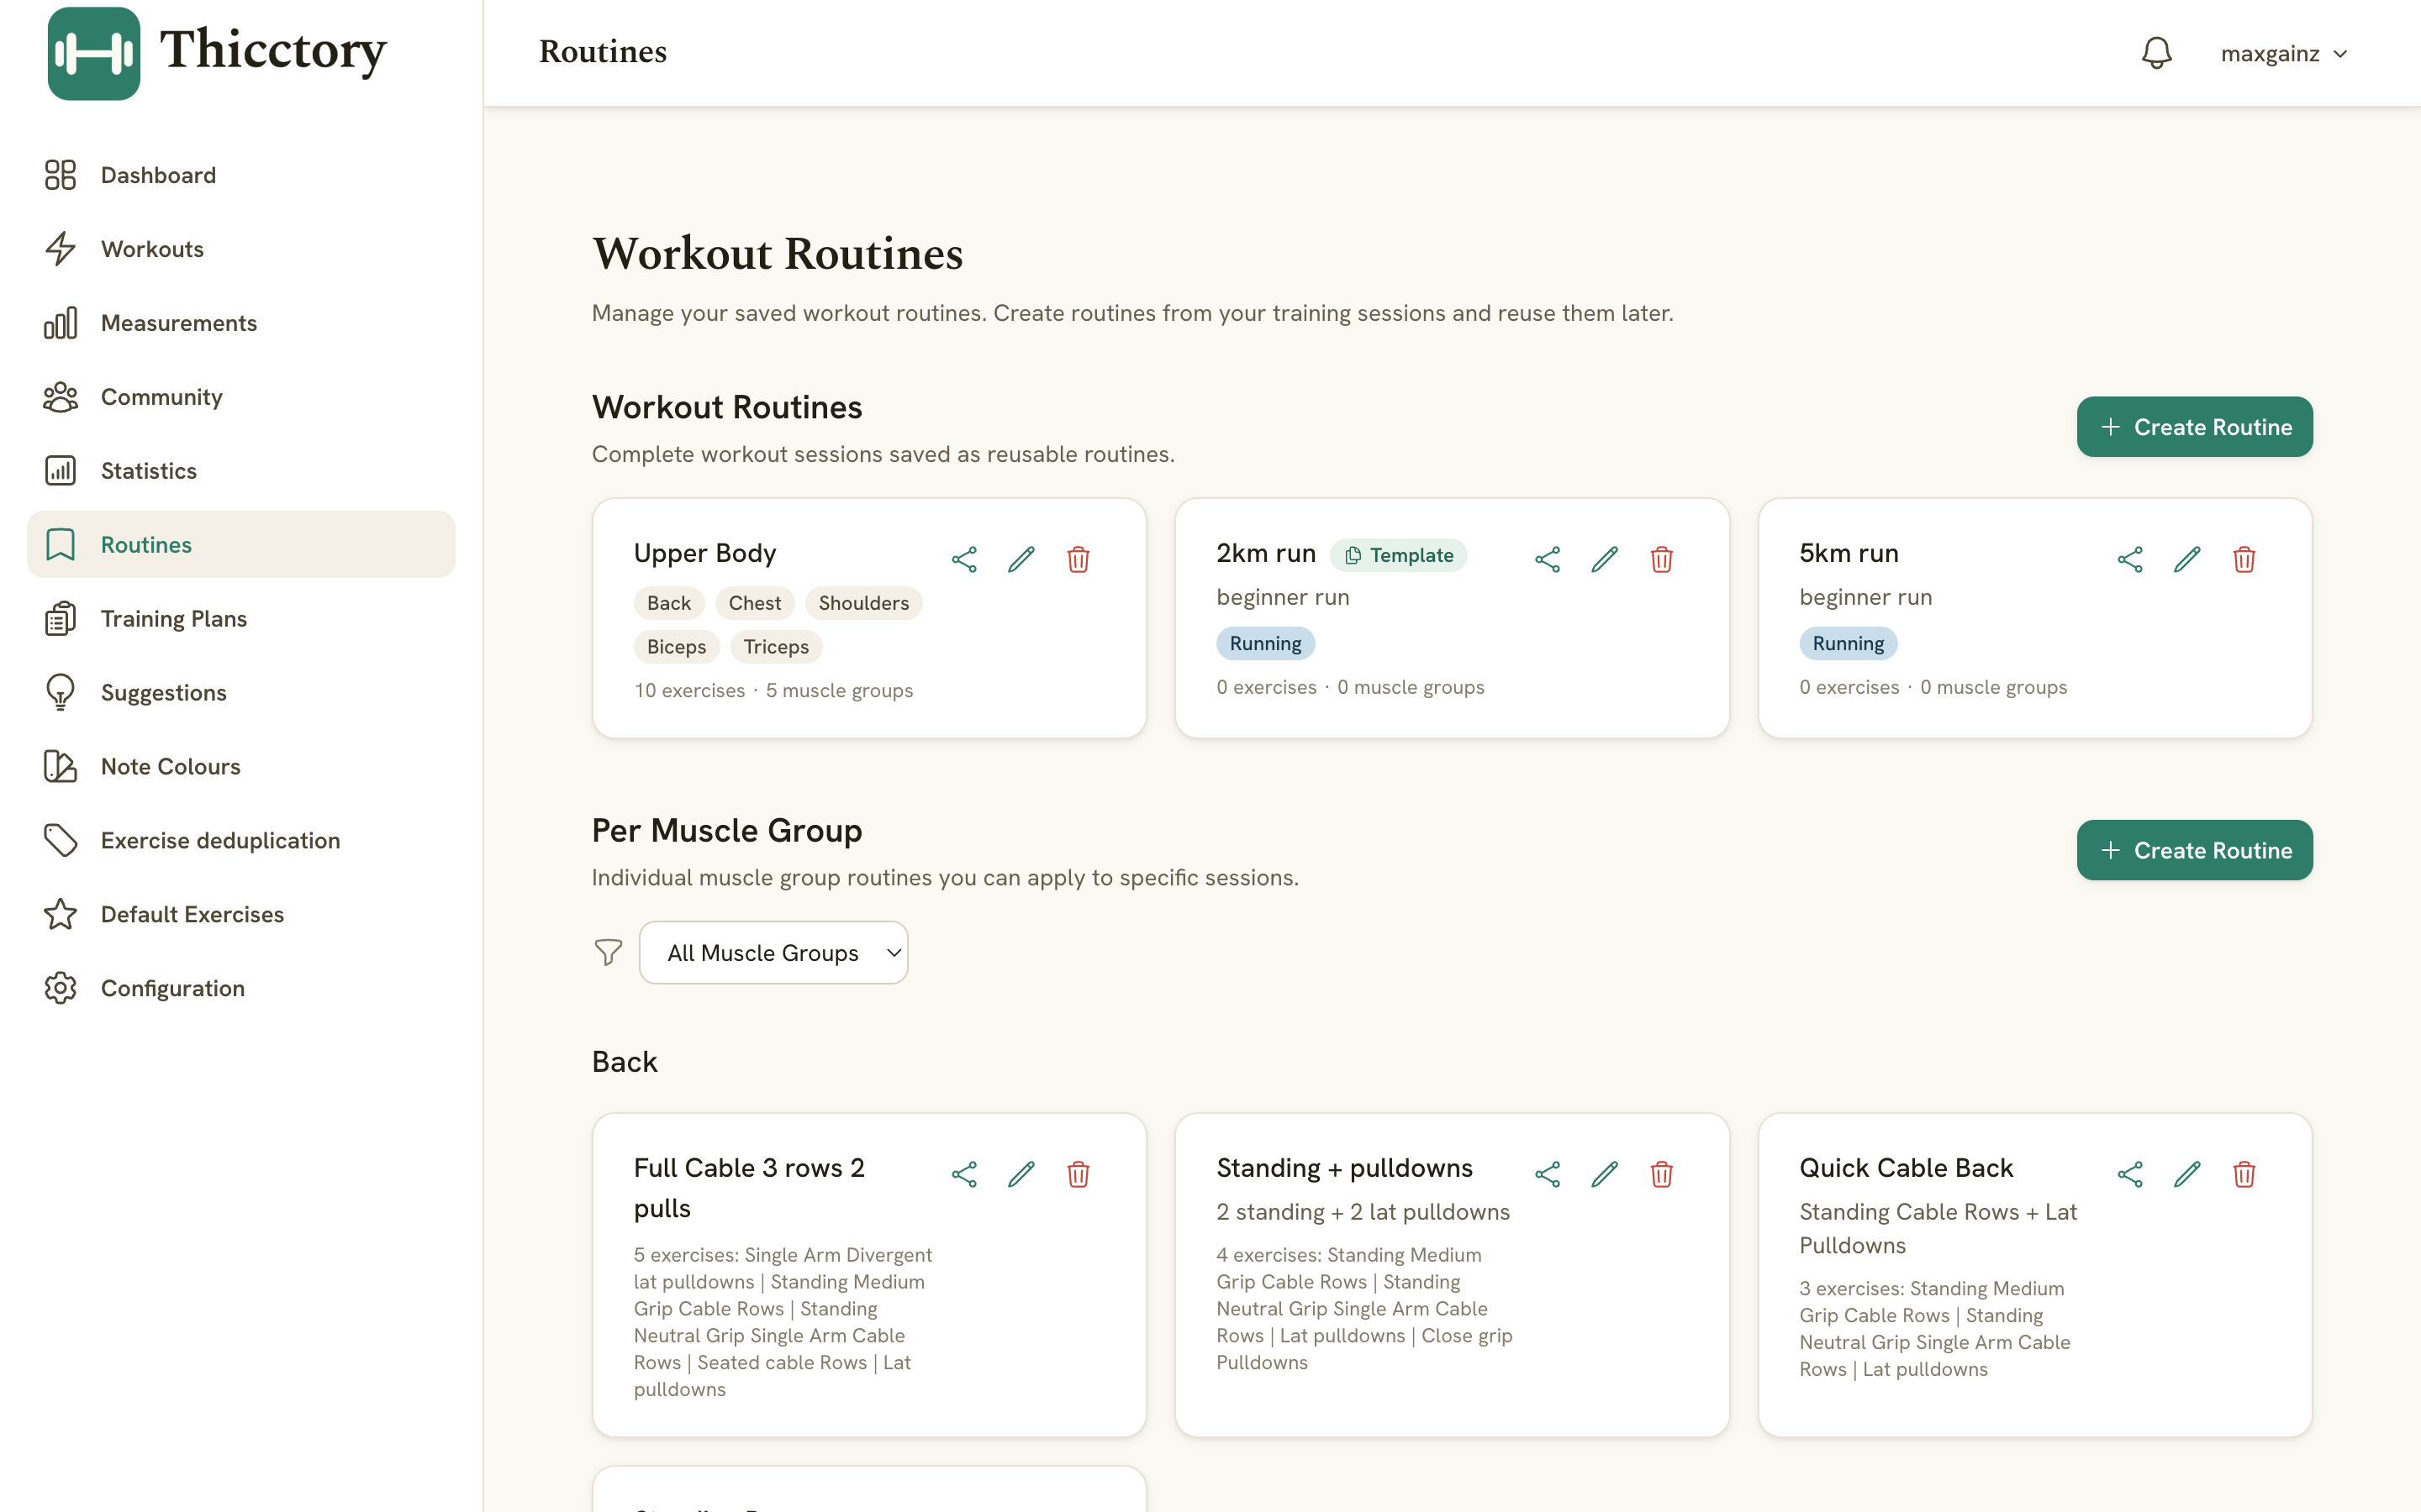Click the Biceps tag on Upper Body

676,647
